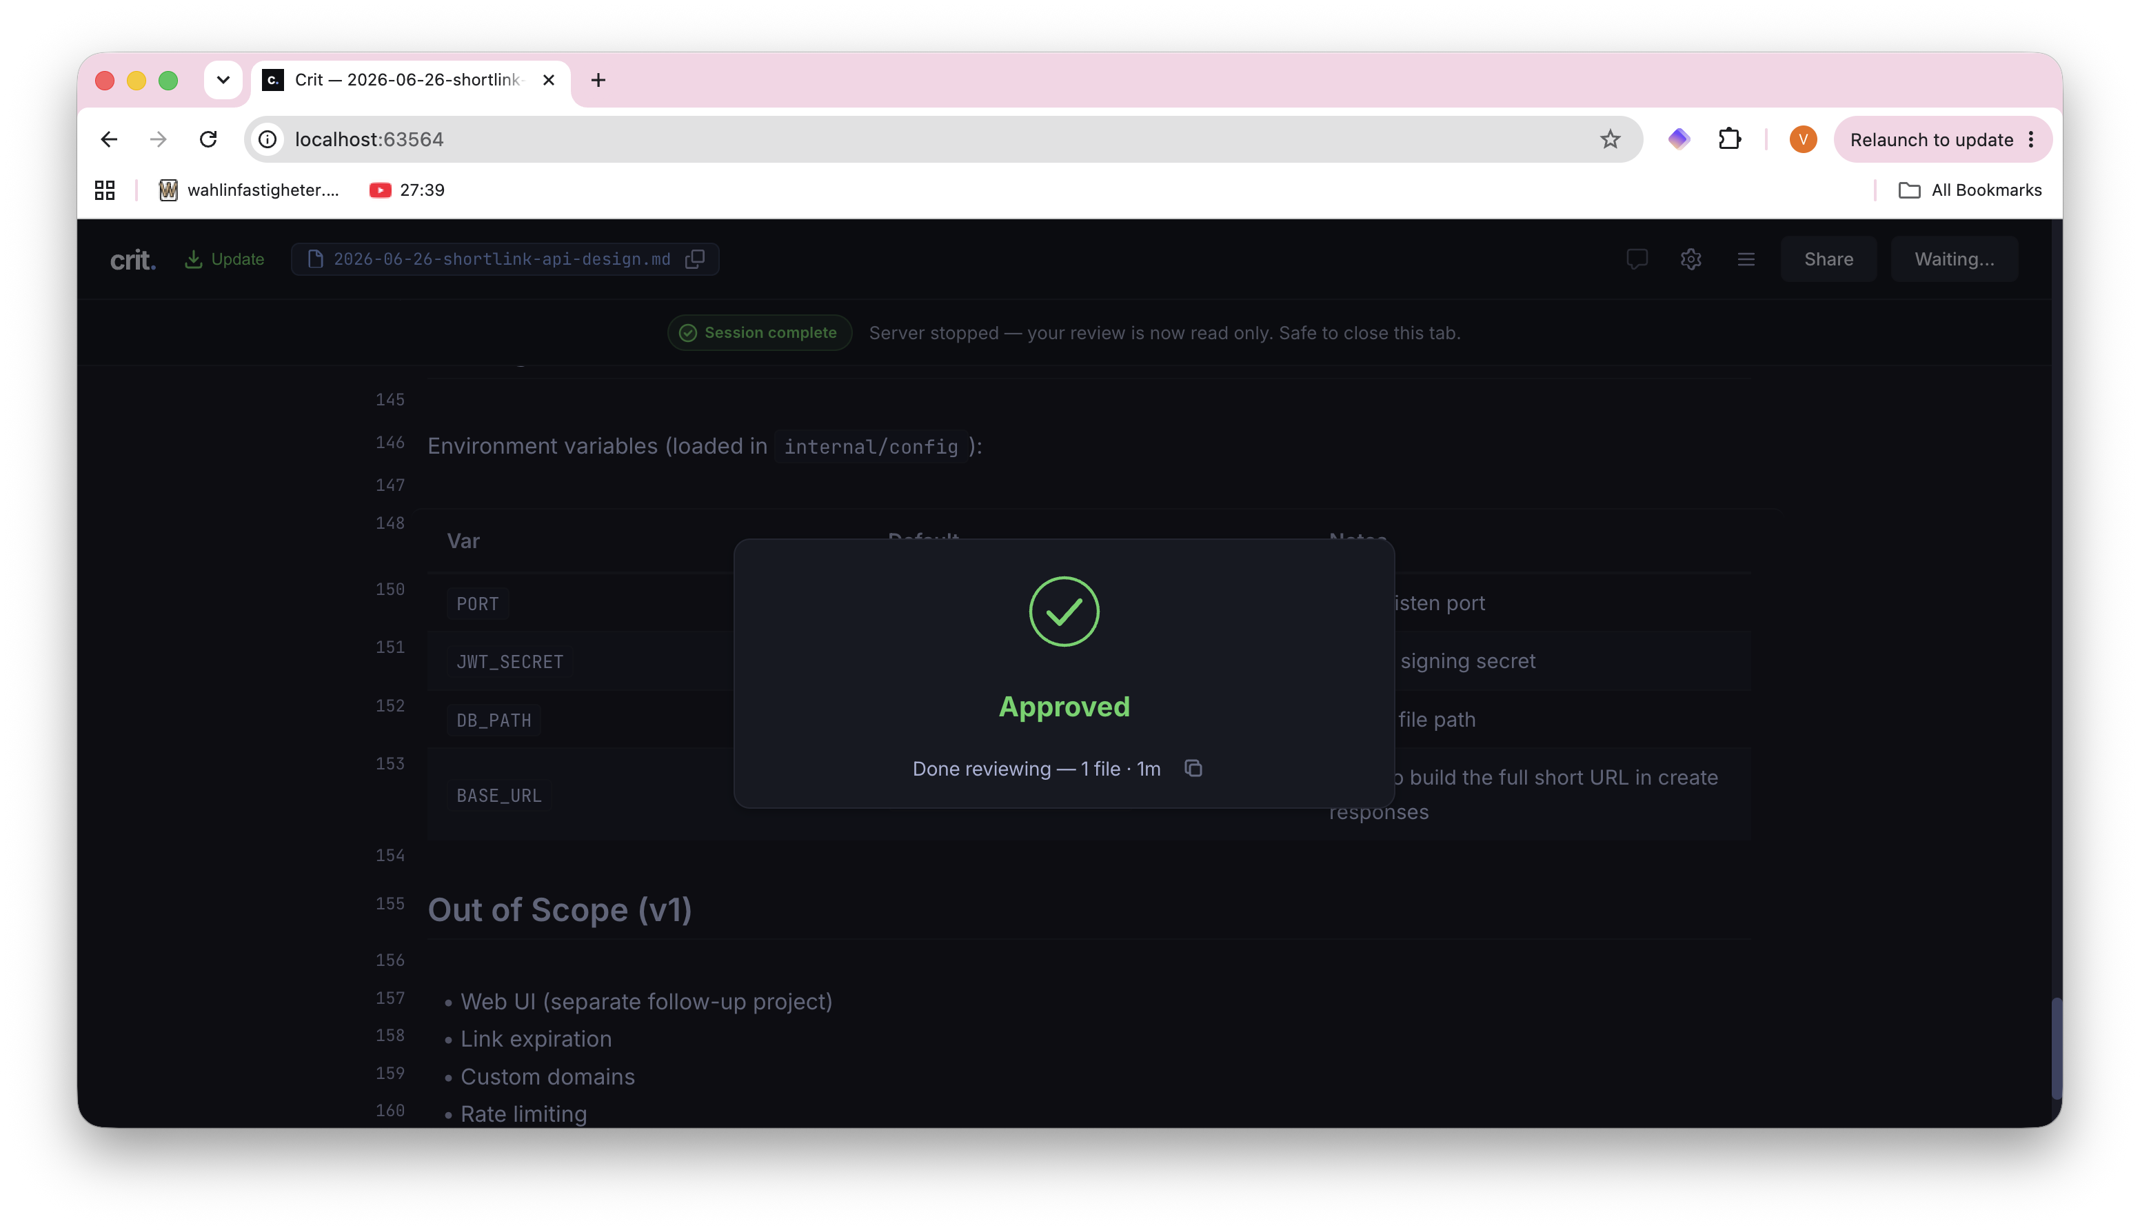The height and width of the screenshot is (1230, 2140).
Task: Toggle the table of contents lines icon
Action: [x=1746, y=259]
